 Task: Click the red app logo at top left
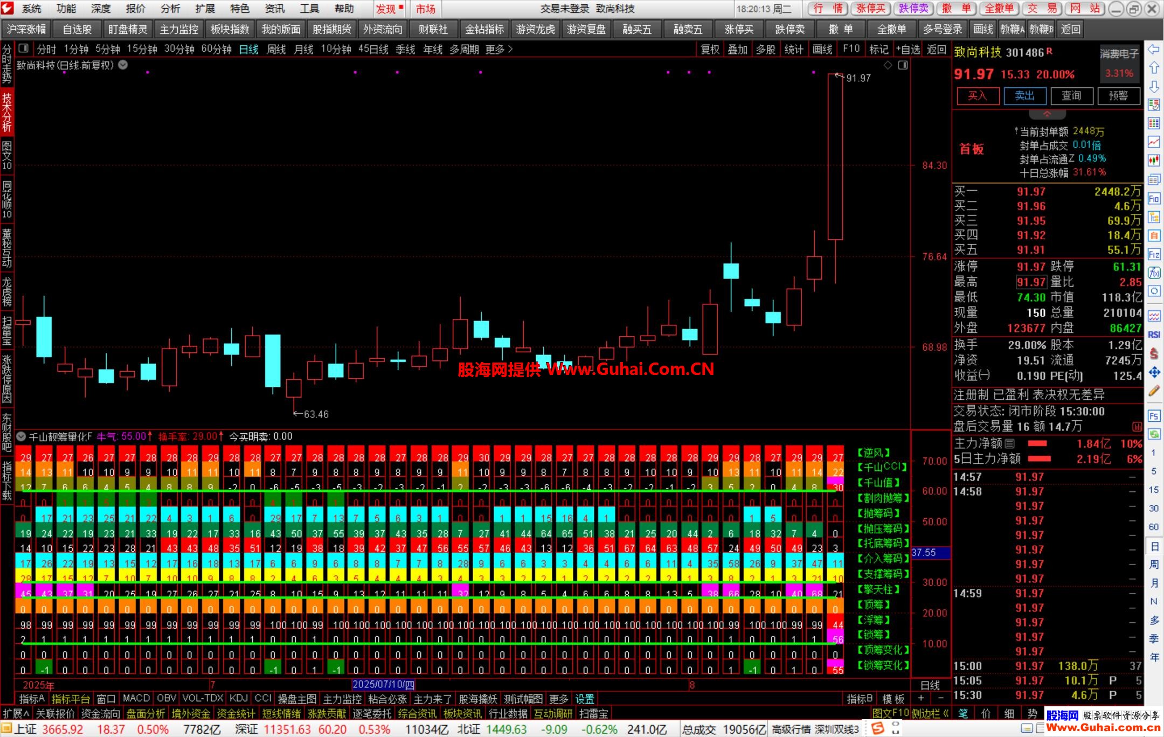tap(8, 9)
